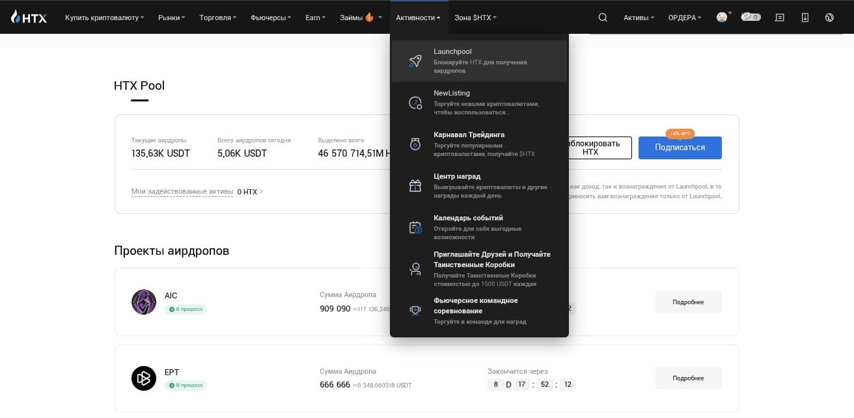Viewport: 854px width, 418px height.
Task: Select Центр наград menu entry
Action: (479, 186)
